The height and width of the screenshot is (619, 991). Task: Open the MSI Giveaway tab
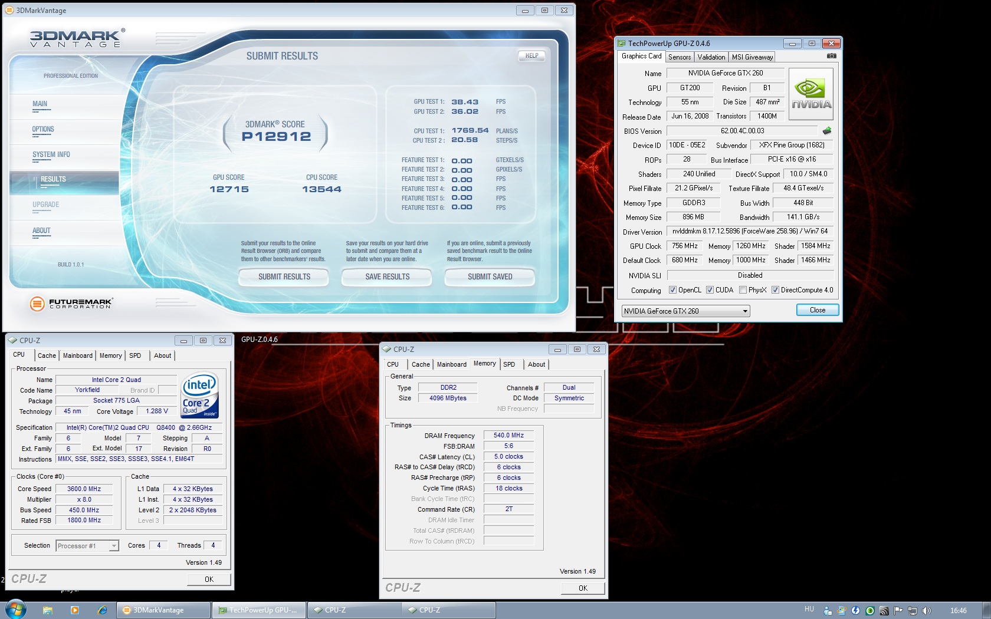752,57
